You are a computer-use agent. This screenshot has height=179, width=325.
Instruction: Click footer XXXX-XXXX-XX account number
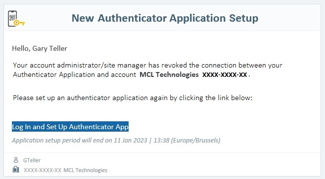coord(43,170)
